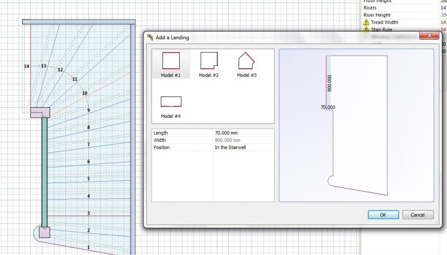Select step 4 in the stair plan
The image size is (447, 255).
pyautogui.click(x=89, y=196)
